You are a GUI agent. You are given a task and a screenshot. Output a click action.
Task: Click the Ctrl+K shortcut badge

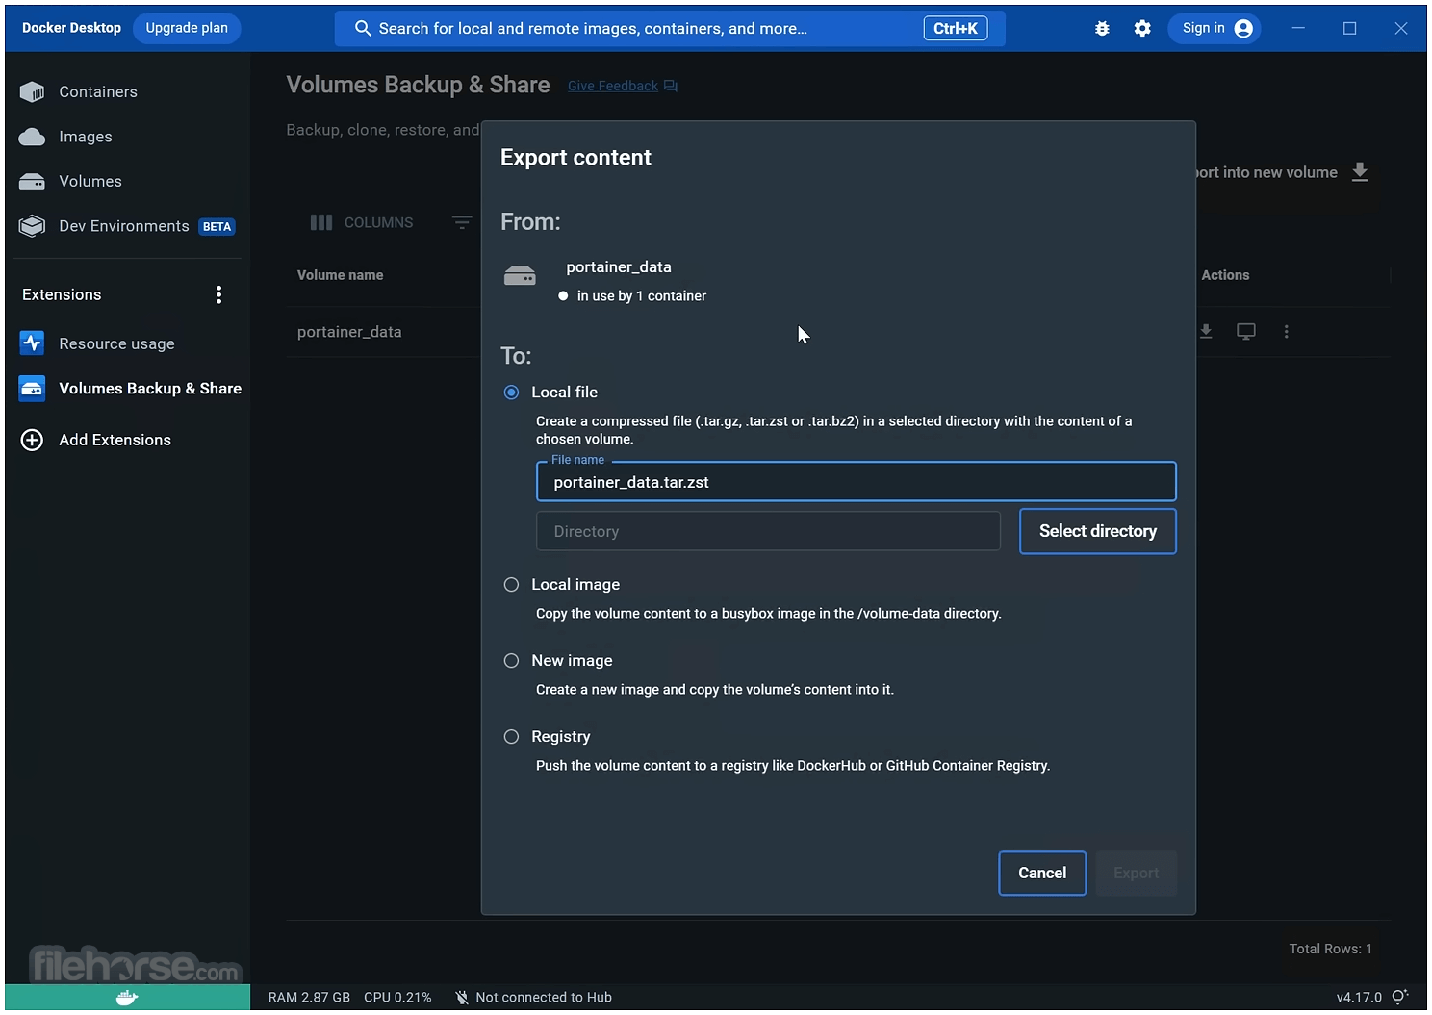pos(956,29)
